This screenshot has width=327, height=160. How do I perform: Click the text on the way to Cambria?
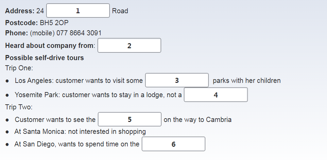point(197,120)
